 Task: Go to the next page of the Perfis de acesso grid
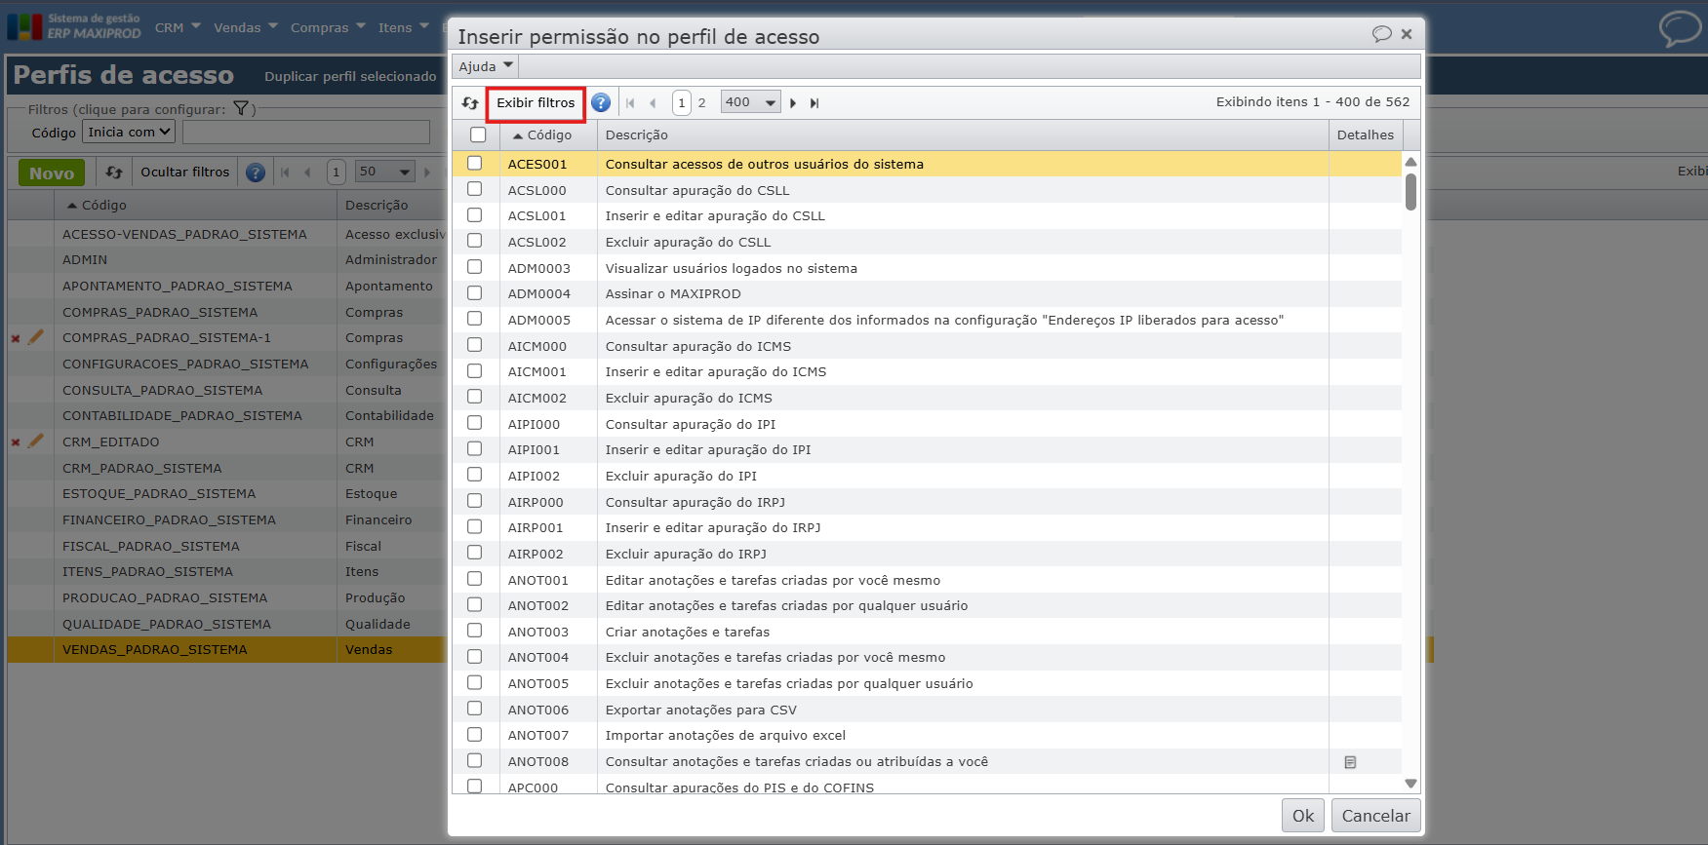coord(427,173)
